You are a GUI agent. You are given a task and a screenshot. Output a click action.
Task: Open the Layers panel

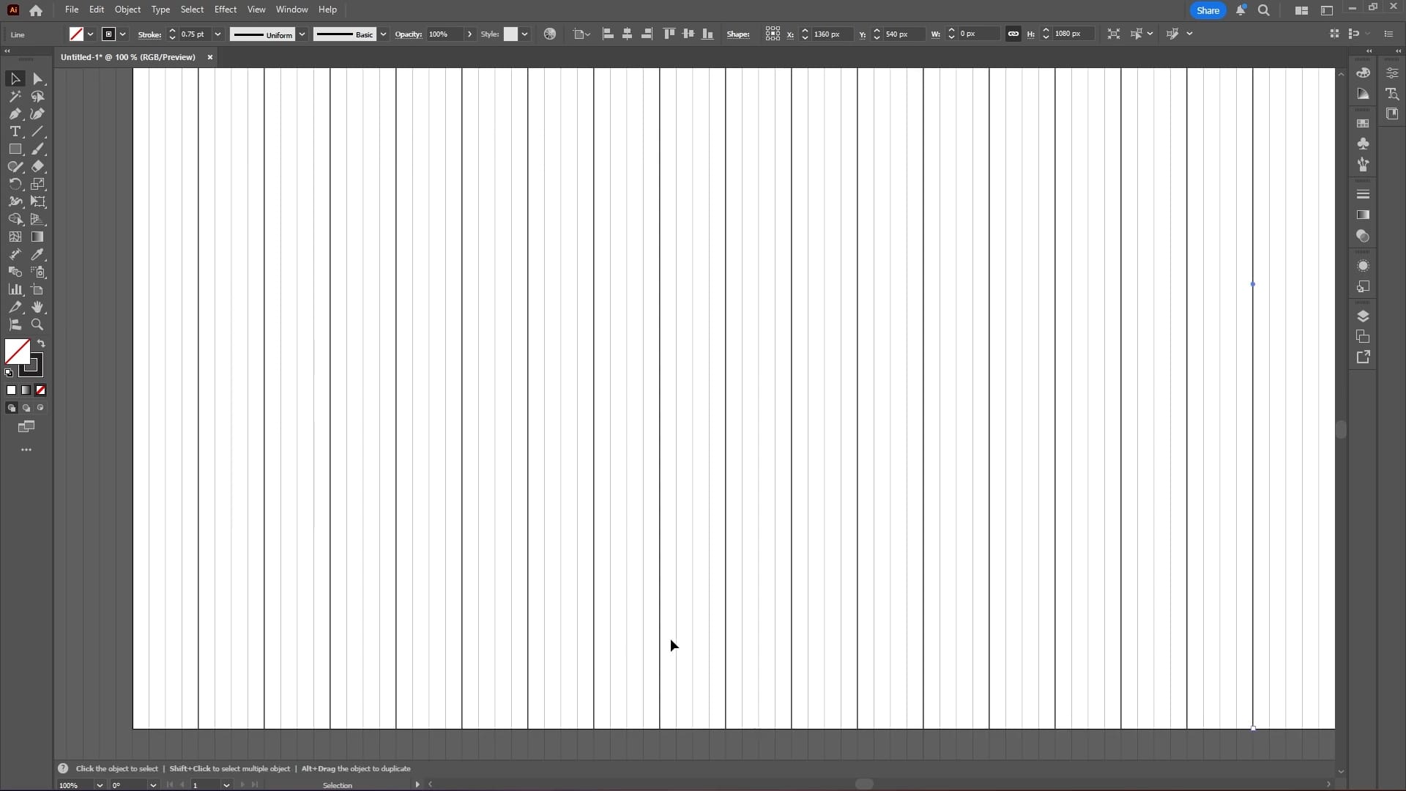click(x=1364, y=316)
